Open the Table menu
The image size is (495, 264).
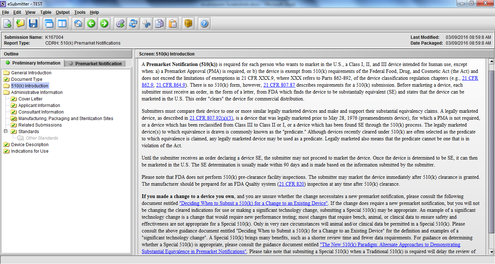pos(46,12)
